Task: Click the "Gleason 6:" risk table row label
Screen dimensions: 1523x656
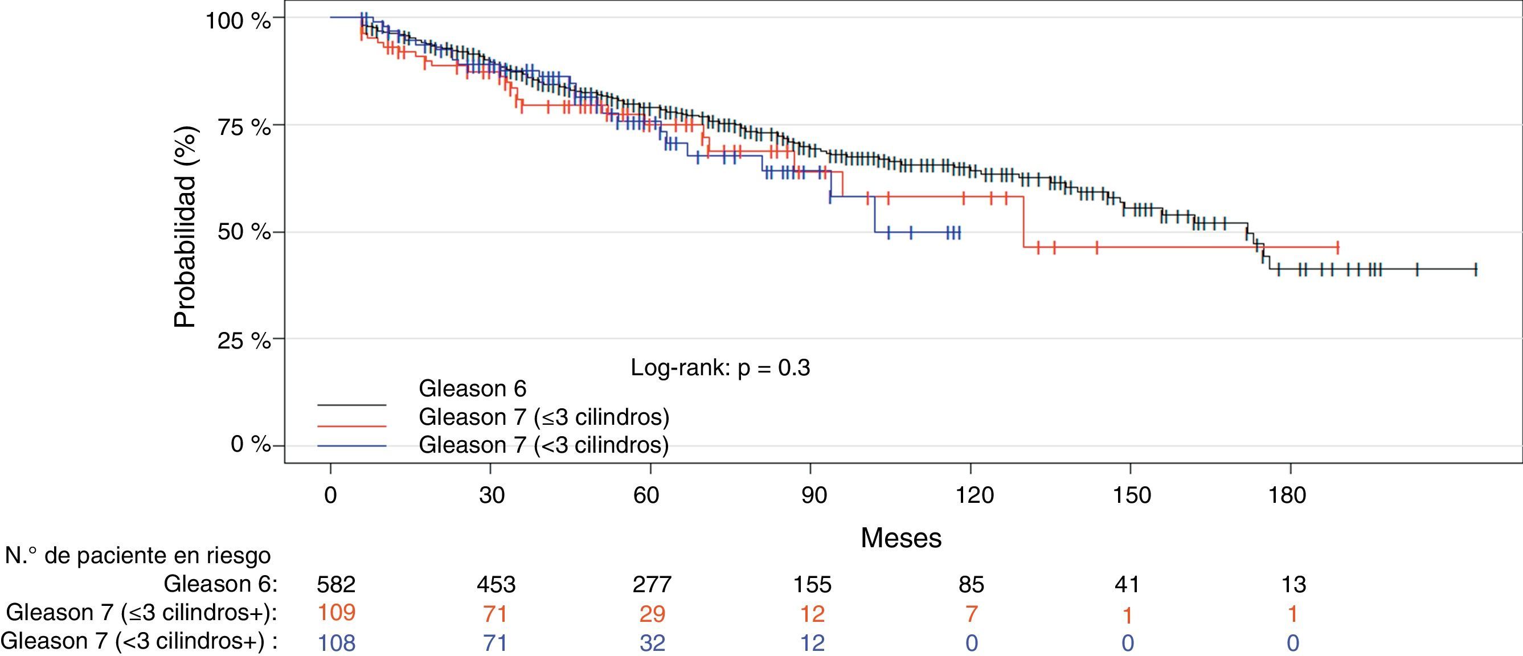Action: (220, 584)
